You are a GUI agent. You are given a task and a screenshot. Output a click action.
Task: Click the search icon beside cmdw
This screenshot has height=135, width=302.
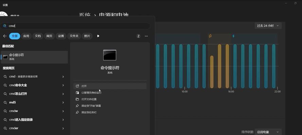click(5, 111)
